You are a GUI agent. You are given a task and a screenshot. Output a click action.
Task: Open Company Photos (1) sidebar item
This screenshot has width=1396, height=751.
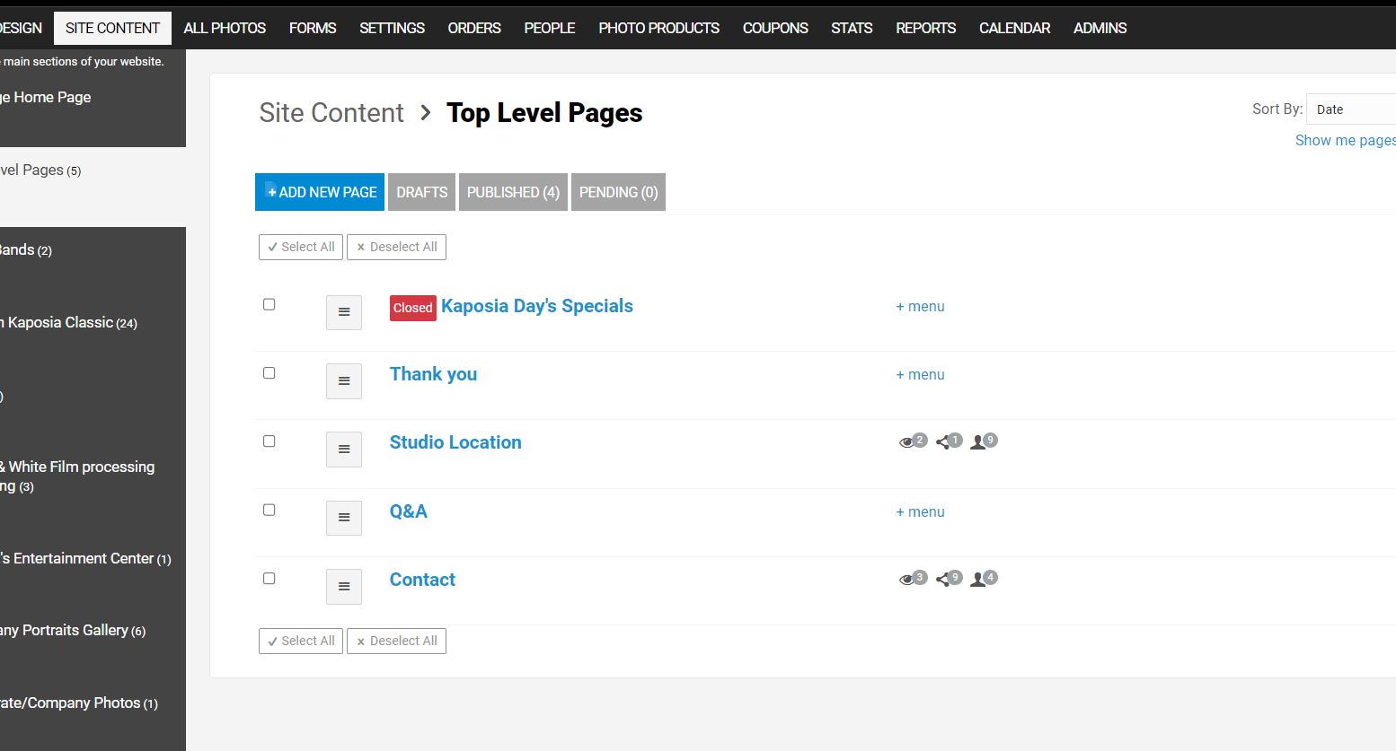tap(79, 703)
